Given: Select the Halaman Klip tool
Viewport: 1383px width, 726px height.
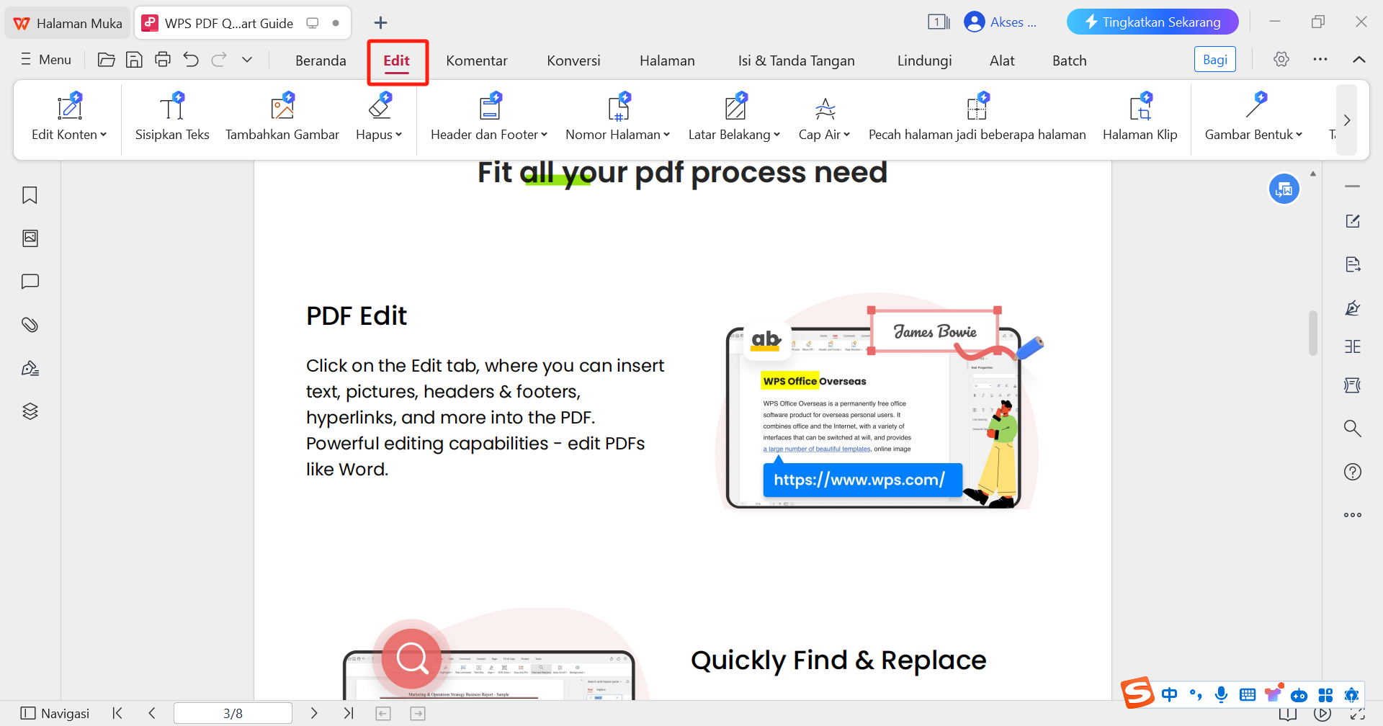Looking at the screenshot, I should pyautogui.click(x=1140, y=119).
